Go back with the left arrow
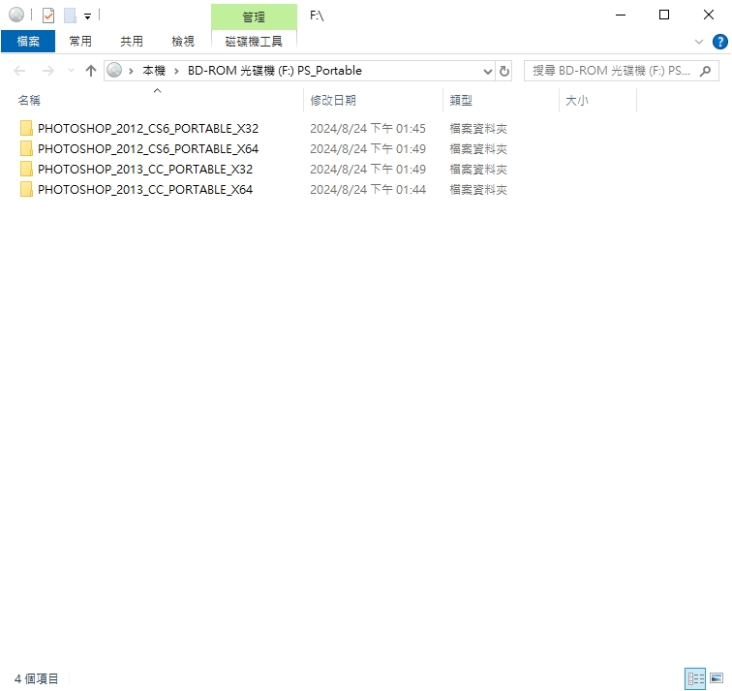Screen dimensions: 732x691 pos(20,71)
